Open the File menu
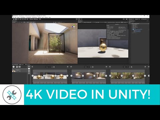Viewport: 160px width, 120px height. tap(13, 17)
